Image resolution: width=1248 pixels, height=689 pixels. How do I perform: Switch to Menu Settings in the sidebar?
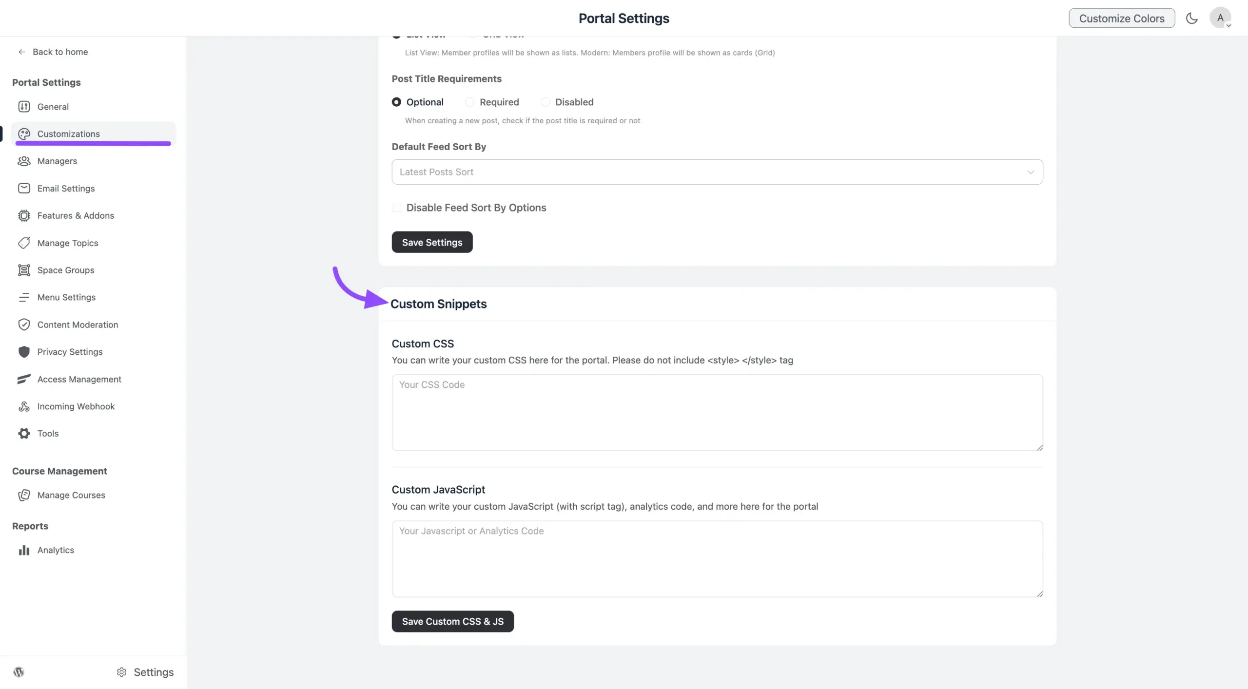[25, 297]
